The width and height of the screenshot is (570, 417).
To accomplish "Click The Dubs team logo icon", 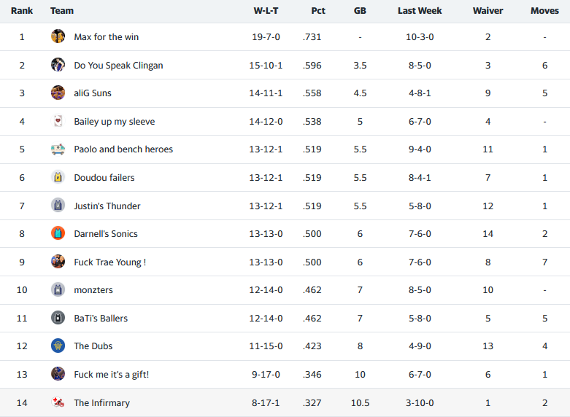I will (x=58, y=346).
